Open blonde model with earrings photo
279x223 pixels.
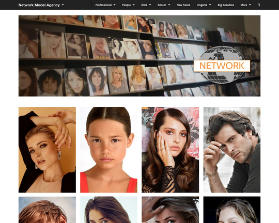[47, 150]
